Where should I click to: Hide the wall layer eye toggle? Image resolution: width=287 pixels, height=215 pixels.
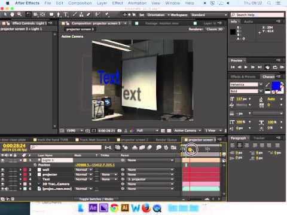(x=2, y=170)
